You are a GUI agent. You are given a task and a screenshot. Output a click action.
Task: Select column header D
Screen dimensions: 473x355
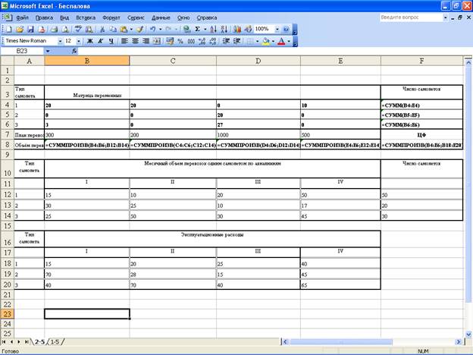tap(259, 61)
